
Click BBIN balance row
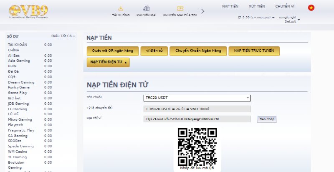(x=30, y=66)
